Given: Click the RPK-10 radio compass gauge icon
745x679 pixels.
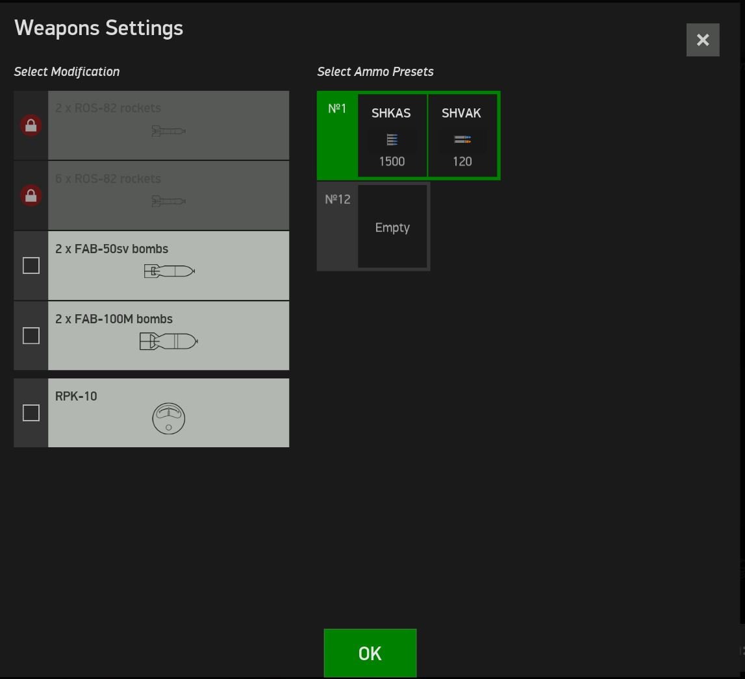Looking at the screenshot, I should (x=169, y=418).
